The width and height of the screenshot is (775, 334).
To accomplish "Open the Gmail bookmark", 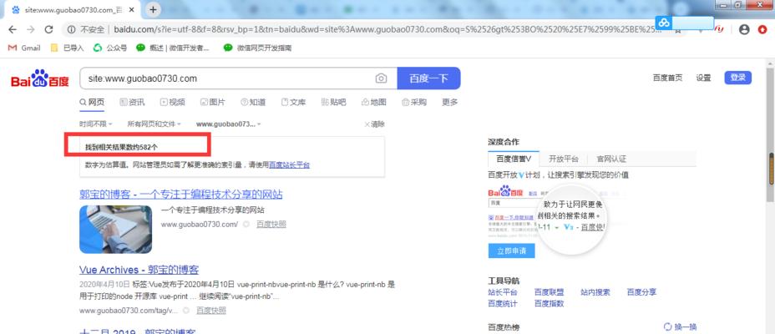I will 25,48.
